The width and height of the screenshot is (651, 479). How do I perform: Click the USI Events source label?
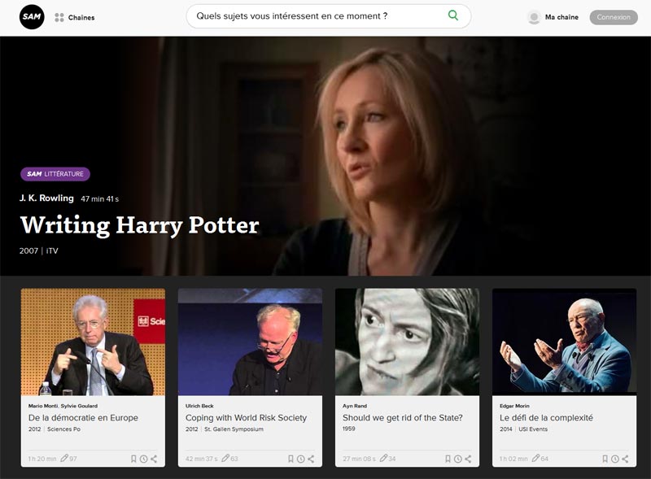pyautogui.click(x=533, y=429)
